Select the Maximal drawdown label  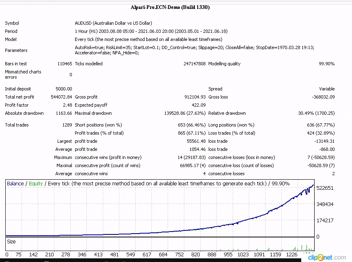[93, 113]
